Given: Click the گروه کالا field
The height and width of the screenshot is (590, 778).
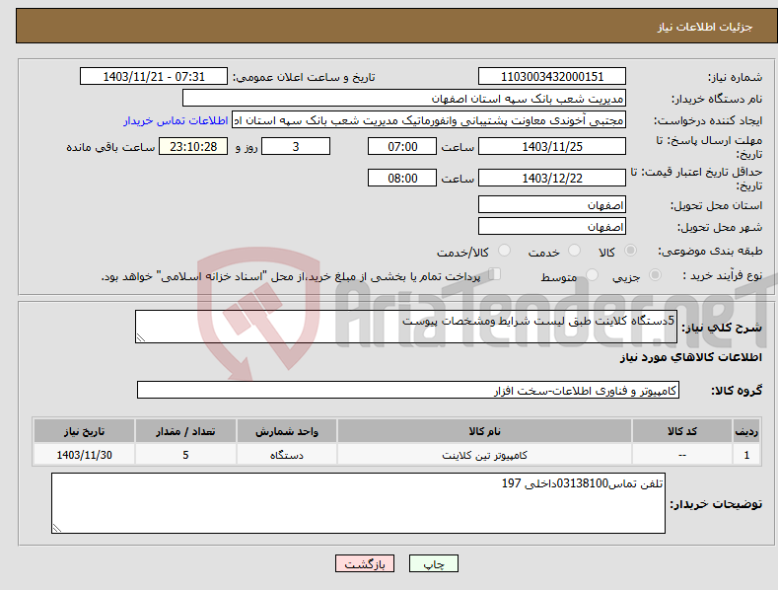Looking at the screenshot, I should (408, 391).
